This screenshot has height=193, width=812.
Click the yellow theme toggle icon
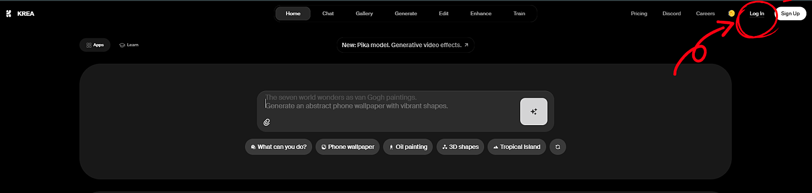[x=731, y=14]
